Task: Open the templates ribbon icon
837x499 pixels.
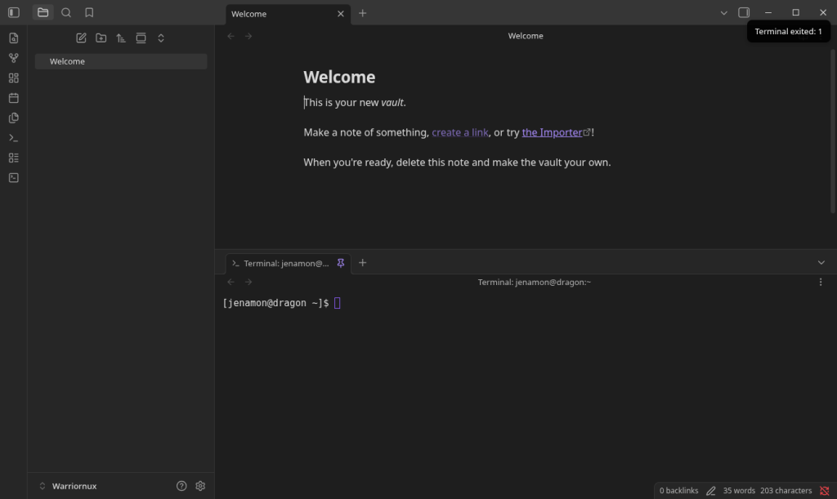Action: (14, 118)
